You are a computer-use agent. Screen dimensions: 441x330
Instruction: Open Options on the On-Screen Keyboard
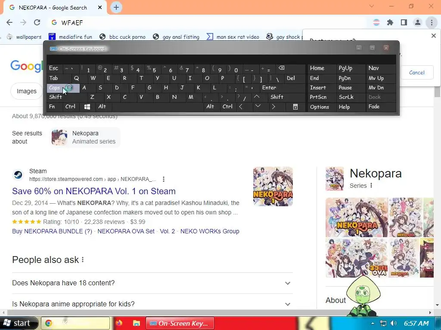pos(322,107)
